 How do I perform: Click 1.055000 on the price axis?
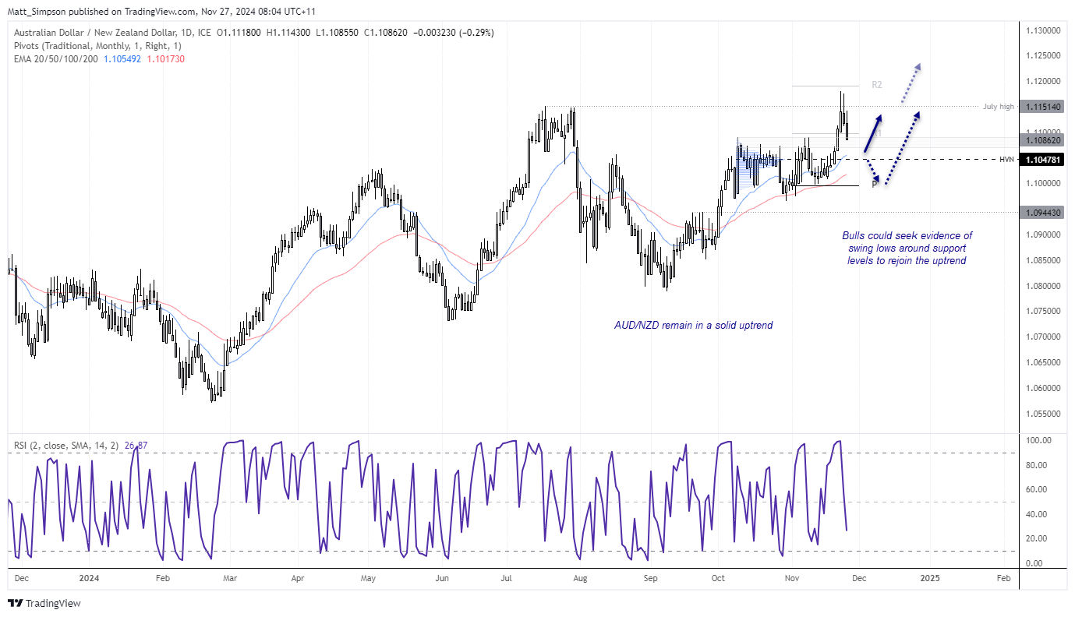(x=1045, y=413)
